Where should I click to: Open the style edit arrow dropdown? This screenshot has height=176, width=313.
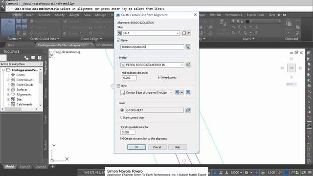pyautogui.click(x=182, y=92)
